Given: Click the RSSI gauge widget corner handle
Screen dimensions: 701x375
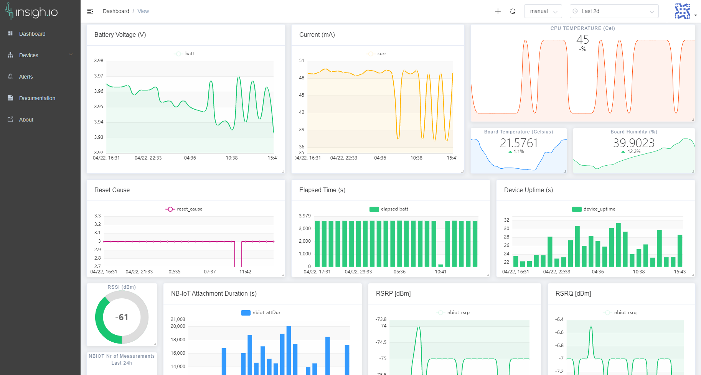Looking at the screenshot, I should [155, 344].
